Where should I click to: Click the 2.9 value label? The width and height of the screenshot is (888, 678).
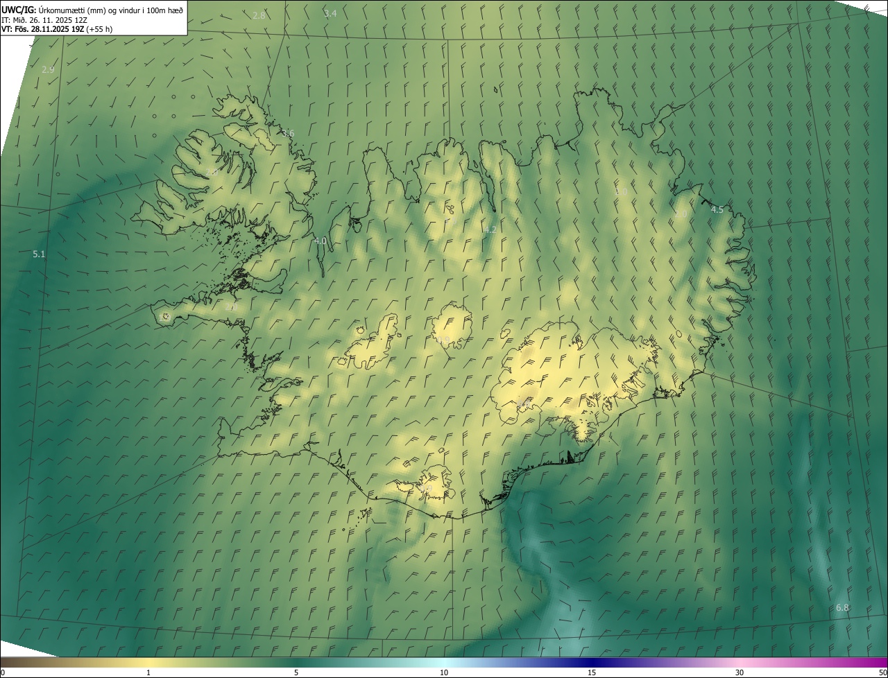pyautogui.click(x=48, y=69)
